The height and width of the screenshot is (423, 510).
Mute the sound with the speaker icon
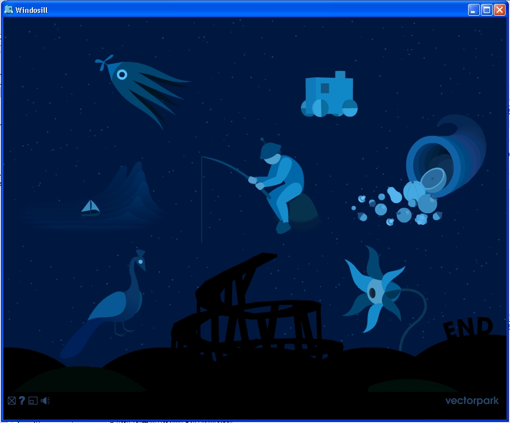click(45, 401)
